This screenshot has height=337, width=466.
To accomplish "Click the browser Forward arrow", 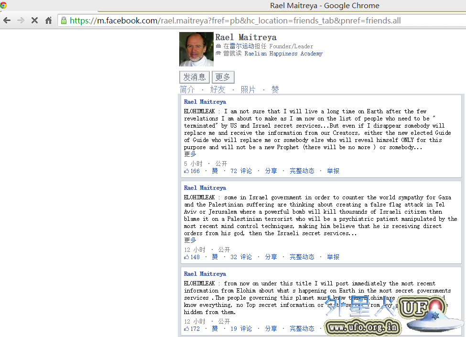I will pos(21,21).
